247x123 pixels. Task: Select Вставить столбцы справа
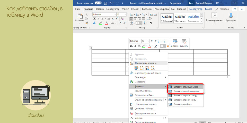(x=186, y=91)
